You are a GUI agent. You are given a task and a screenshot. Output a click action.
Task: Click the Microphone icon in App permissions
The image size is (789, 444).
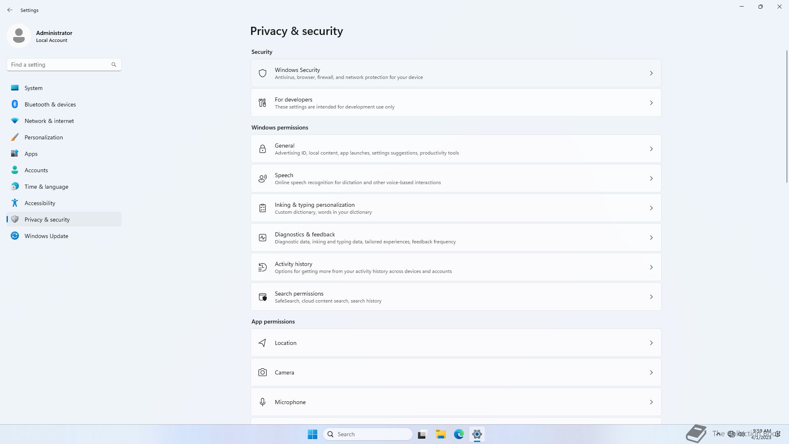point(263,402)
